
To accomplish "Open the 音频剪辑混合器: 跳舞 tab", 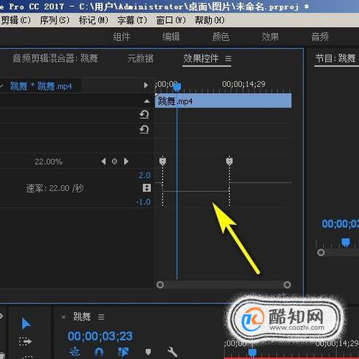I will pyautogui.click(x=56, y=59).
